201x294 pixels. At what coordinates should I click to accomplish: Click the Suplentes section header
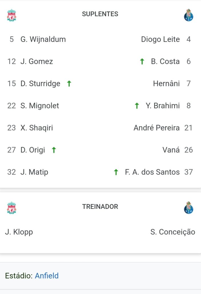pyautogui.click(x=100, y=14)
